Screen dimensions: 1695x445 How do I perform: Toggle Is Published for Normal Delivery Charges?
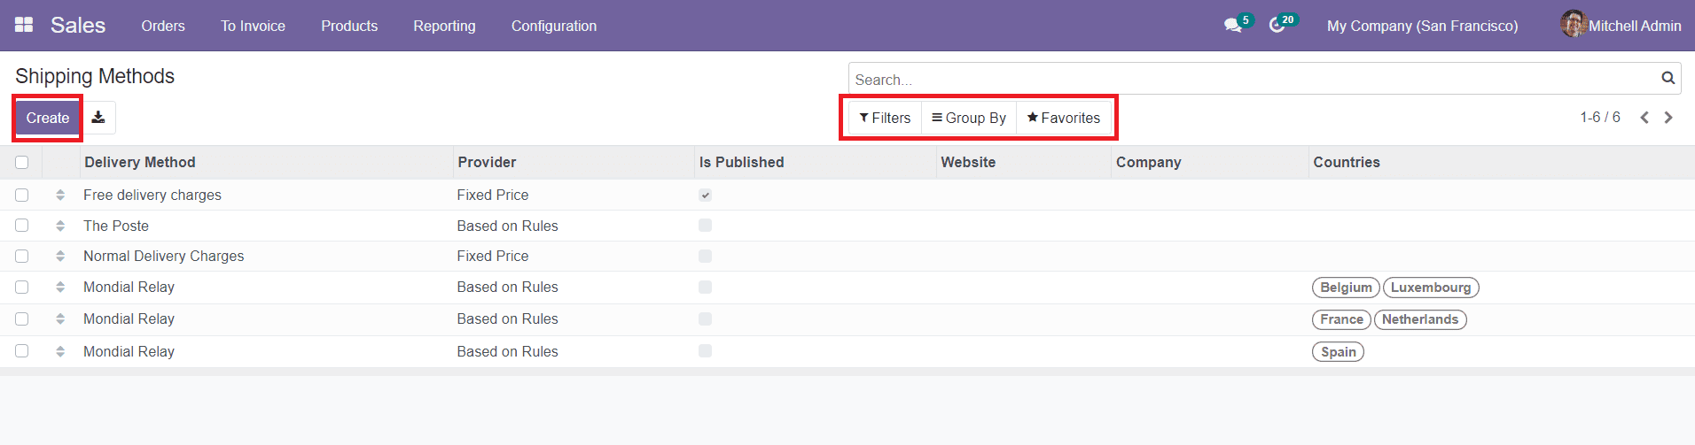coord(705,256)
